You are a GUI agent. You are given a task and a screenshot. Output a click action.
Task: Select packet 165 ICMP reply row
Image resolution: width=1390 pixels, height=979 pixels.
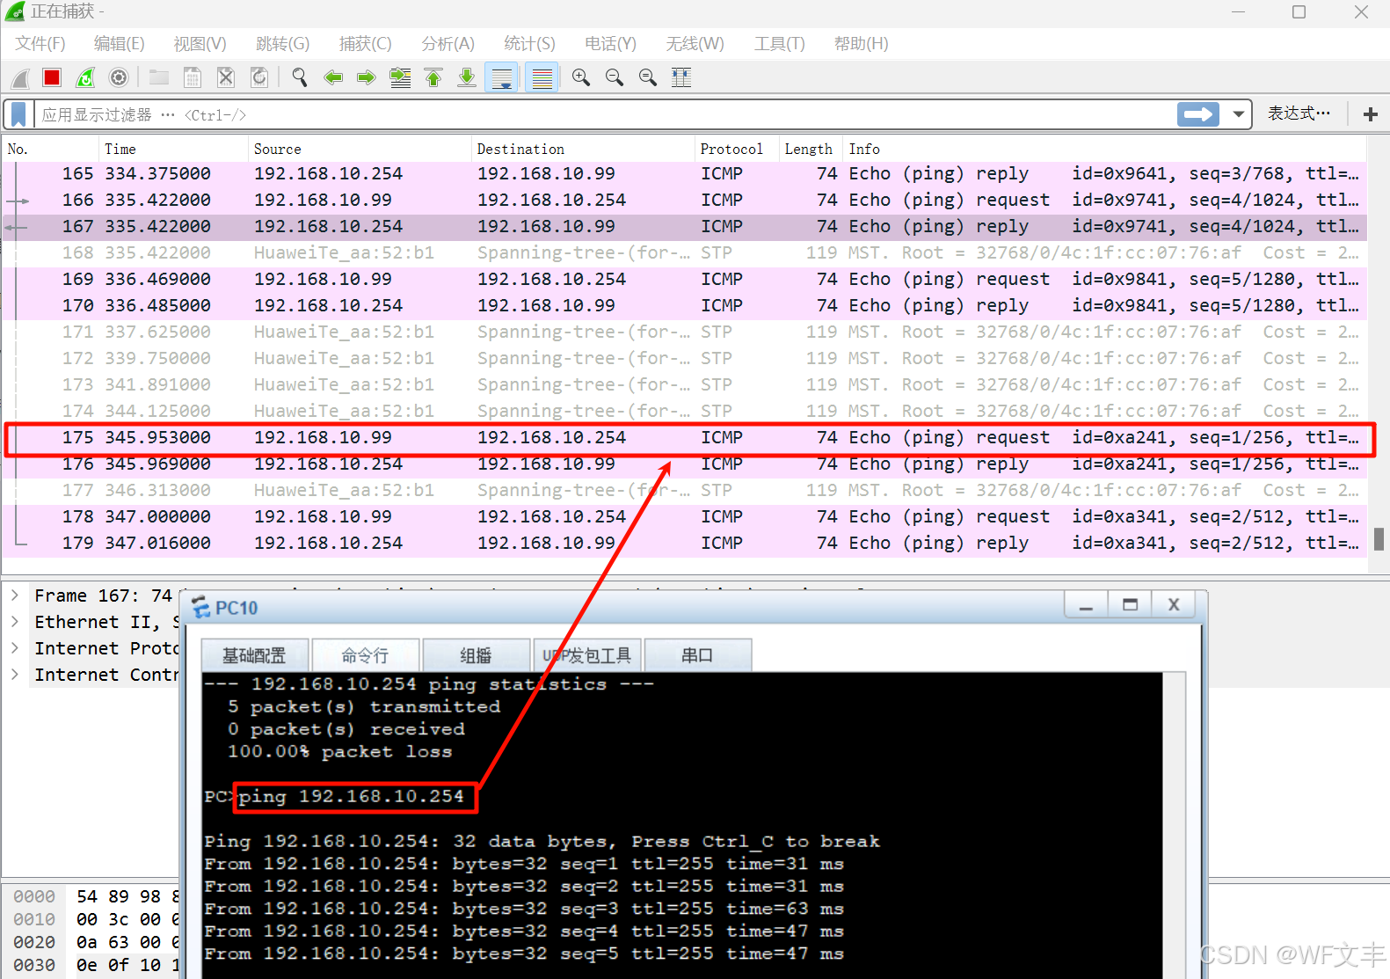pyautogui.click(x=685, y=174)
